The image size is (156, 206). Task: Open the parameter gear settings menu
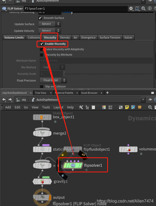click(x=131, y=9)
